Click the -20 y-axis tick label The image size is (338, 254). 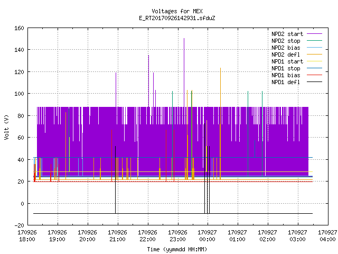[x=19, y=225]
